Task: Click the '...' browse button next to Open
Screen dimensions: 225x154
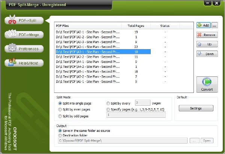Action: (194, 141)
